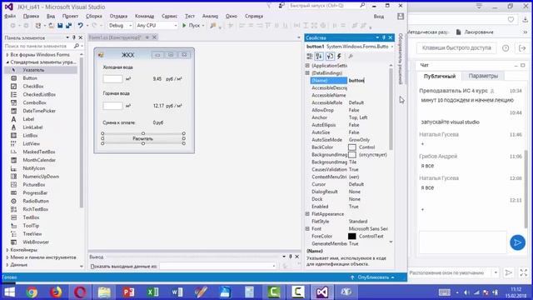Show events with the lightning bolt icon
The width and height of the screenshot is (533, 300).
[x=339, y=56]
